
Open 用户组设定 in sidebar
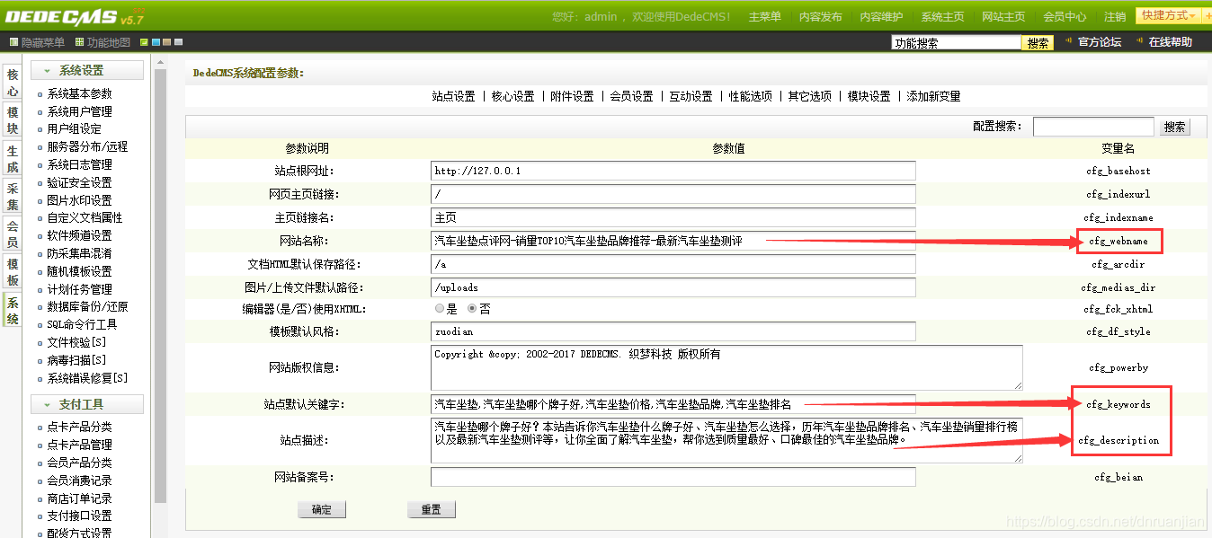75,129
